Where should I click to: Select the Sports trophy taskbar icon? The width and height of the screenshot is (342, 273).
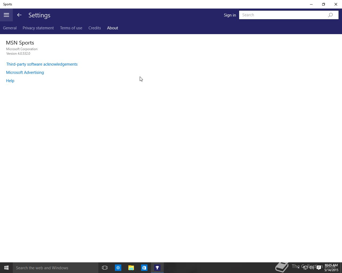pos(157,268)
